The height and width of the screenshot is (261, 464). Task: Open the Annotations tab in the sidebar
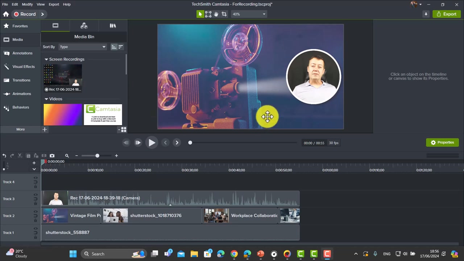click(x=20, y=53)
